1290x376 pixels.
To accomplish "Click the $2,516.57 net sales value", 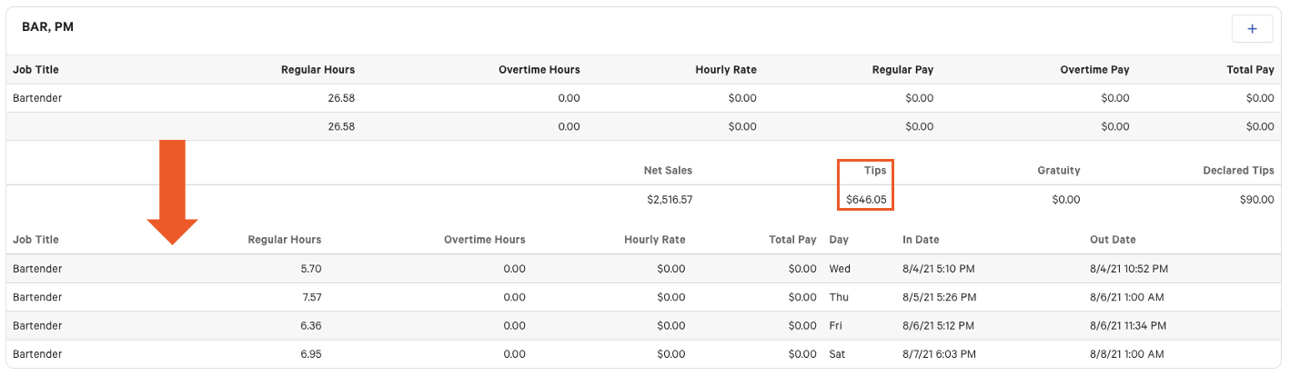I will [670, 199].
